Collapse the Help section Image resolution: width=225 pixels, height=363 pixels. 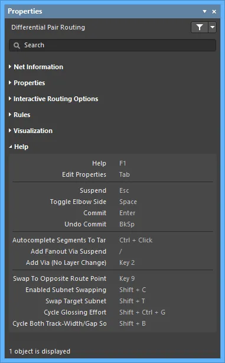18,147
